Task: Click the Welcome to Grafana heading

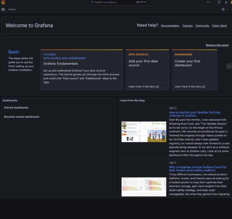Action: 29,26
